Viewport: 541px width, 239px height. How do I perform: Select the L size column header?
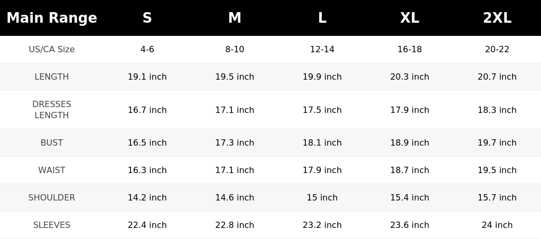pyautogui.click(x=322, y=18)
